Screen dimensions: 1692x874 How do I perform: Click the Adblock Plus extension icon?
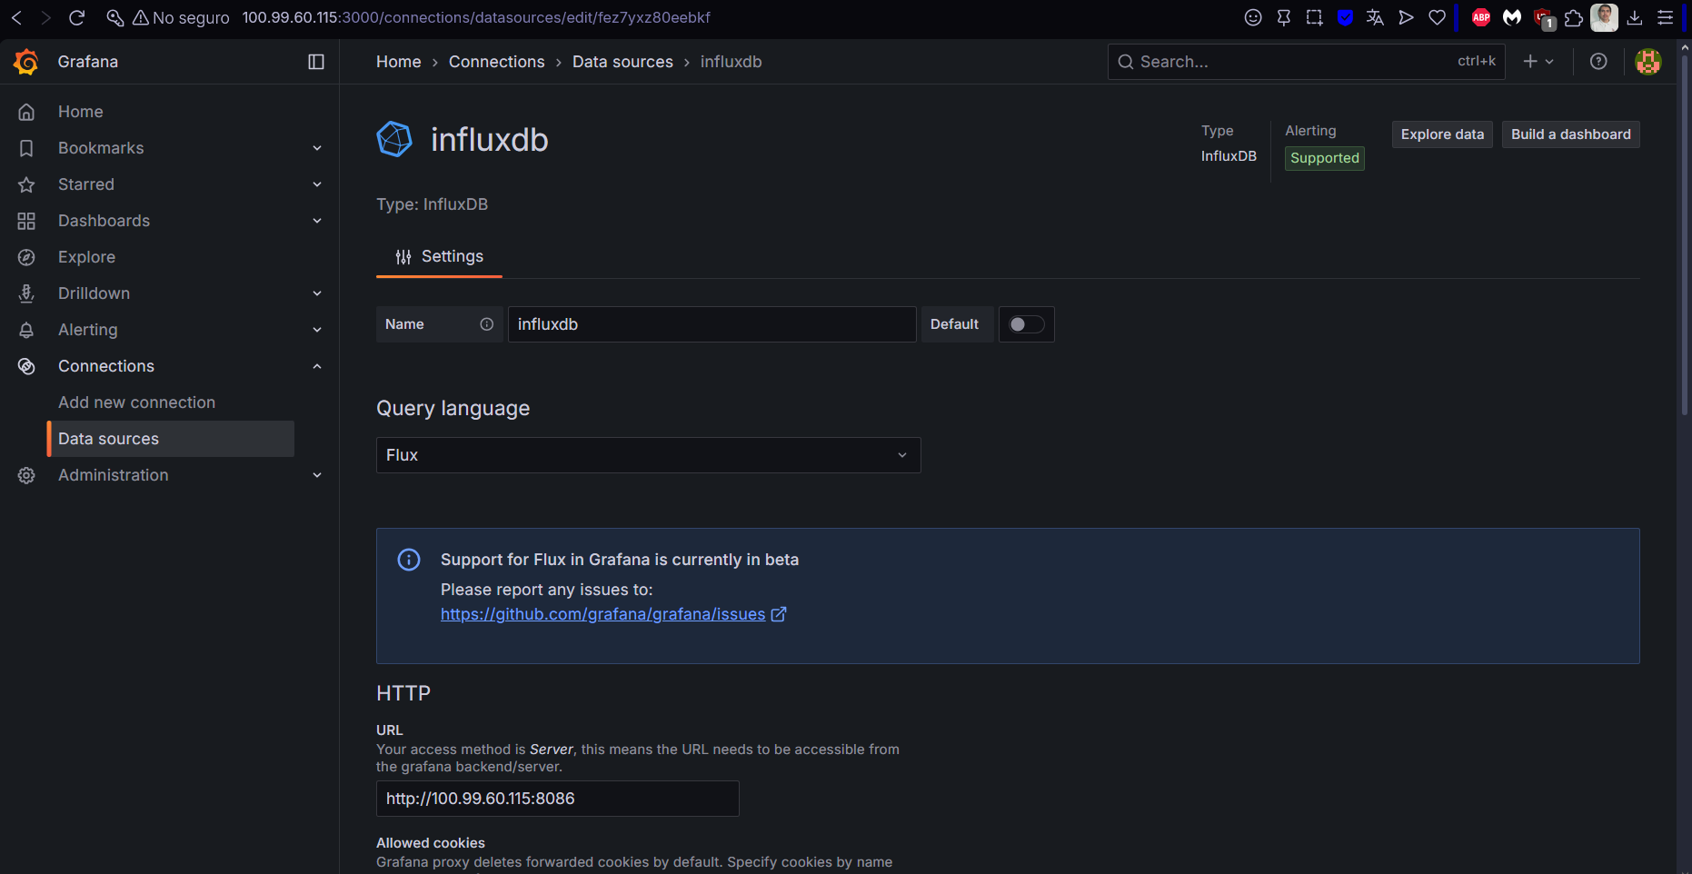tap(1481, 17)
